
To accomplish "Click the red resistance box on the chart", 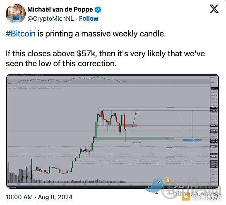I will click(x=131, y=125).
